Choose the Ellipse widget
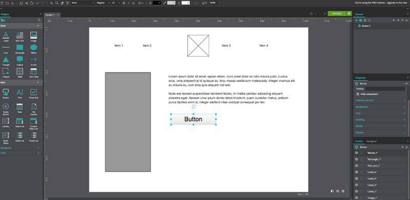The width and height of the screenshot is (410, 200). (33, 49)
